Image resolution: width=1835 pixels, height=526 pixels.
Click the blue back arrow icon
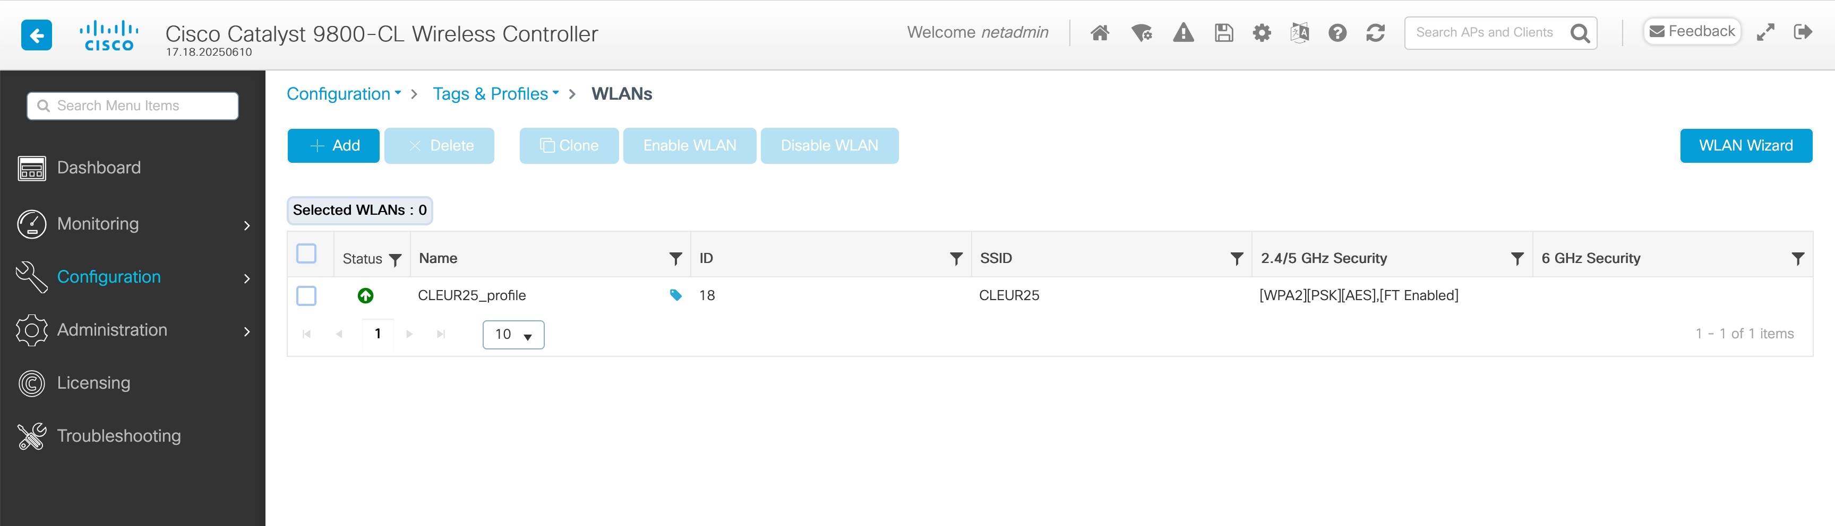(x=36, y=34)
